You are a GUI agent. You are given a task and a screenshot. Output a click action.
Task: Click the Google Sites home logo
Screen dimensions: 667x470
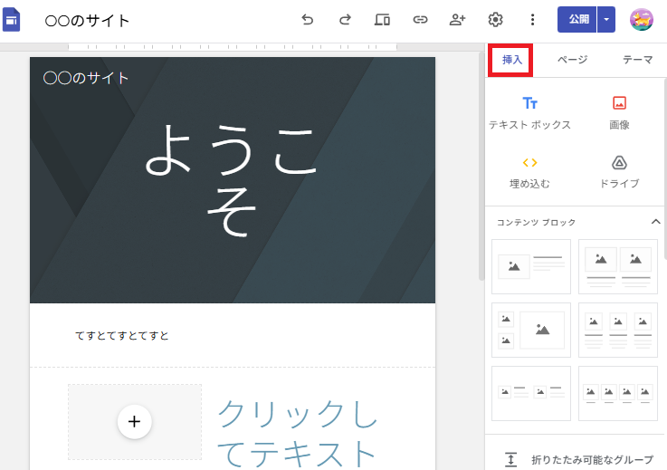click(12, 20)
